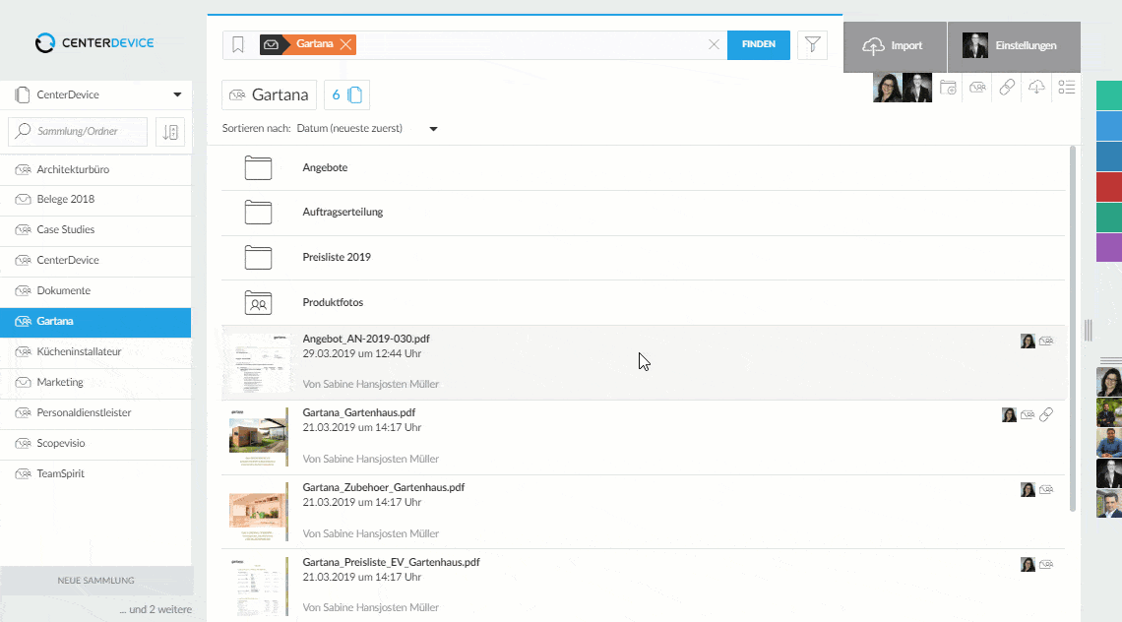Clear the search field with the X
The image size is (1122, 622).
(x=714, y=44)
